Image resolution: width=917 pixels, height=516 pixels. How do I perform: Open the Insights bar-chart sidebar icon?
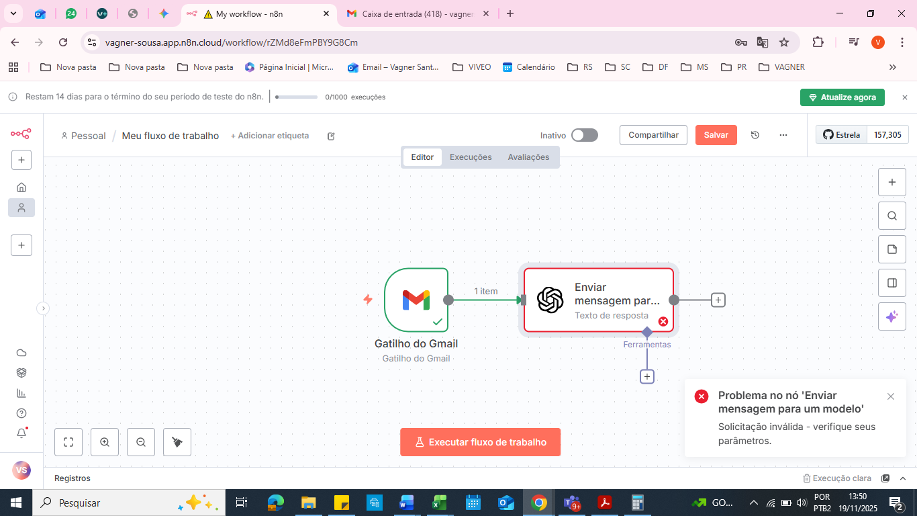click(x=21, y=393)
